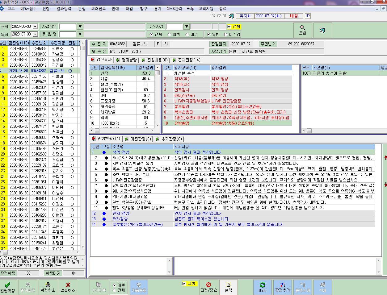Click the exit door icon beside 조회

point(323,30)
